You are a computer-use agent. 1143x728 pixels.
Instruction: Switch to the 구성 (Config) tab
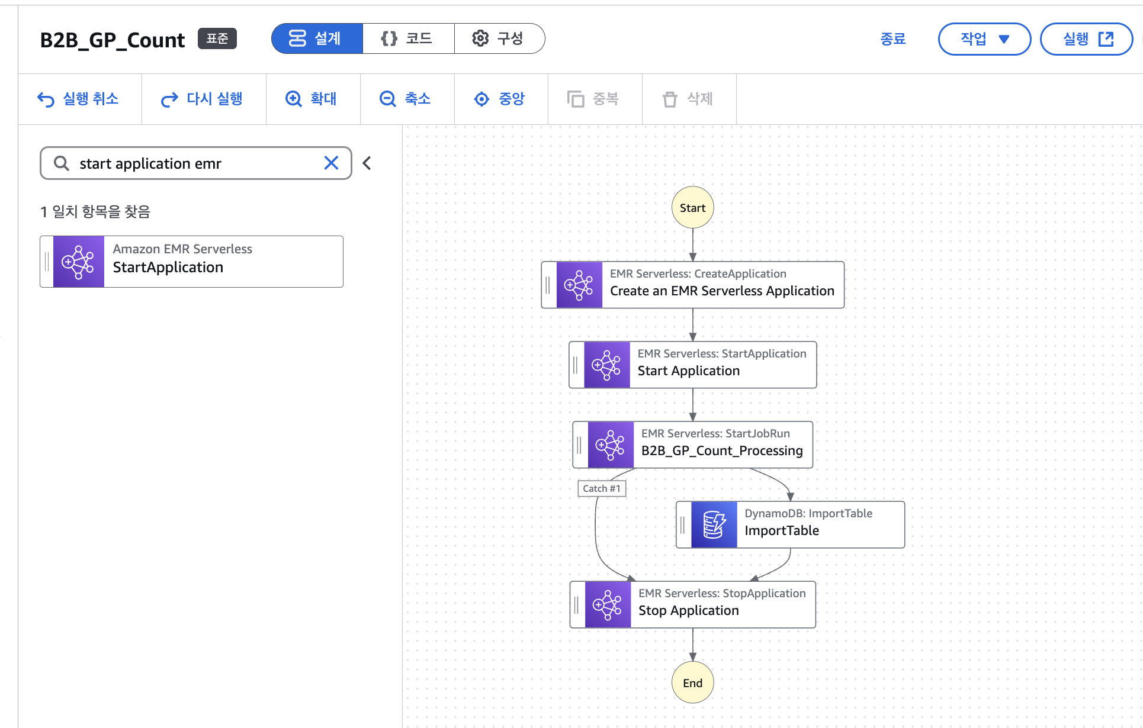pos(499,39)
